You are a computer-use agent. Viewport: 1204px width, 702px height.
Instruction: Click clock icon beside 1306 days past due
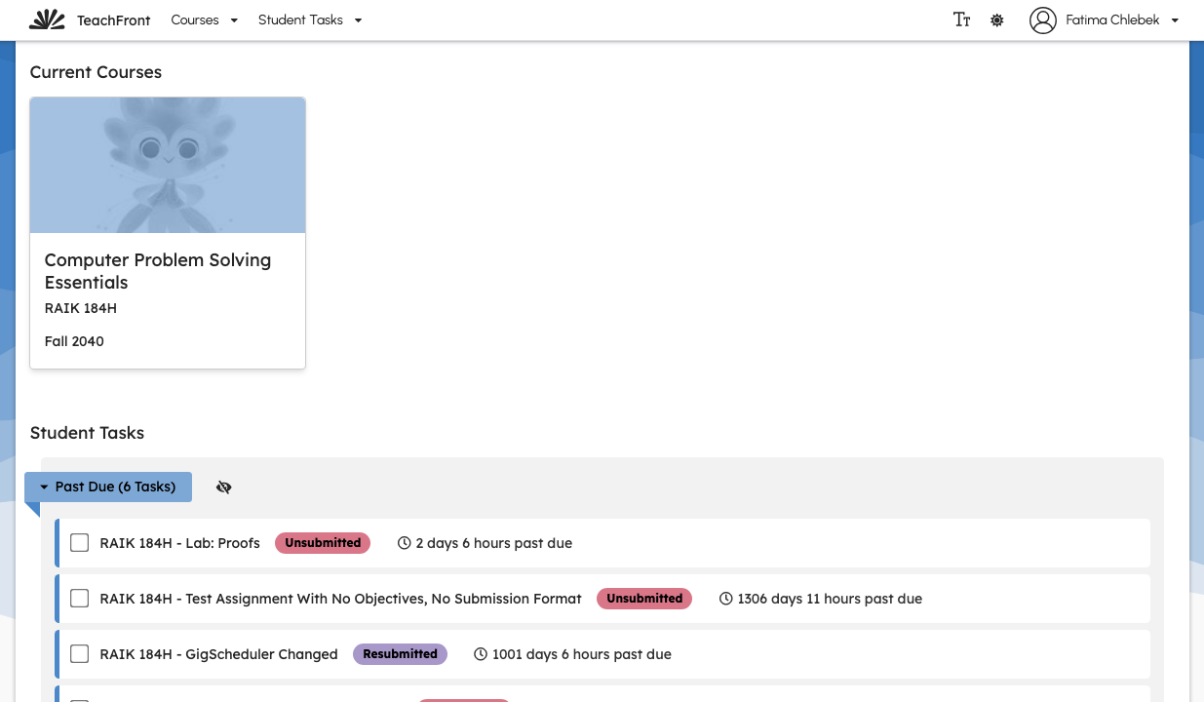[x=726, y=599]
